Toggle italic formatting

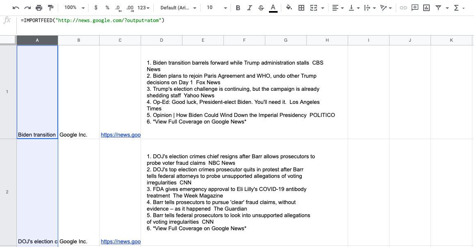[x=249, y=7]
